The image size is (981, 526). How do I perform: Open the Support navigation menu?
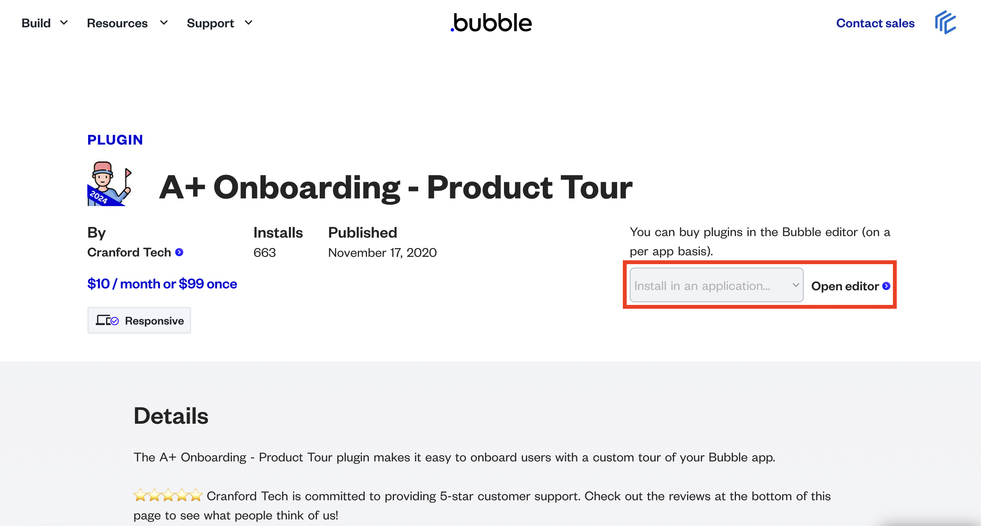210,23
